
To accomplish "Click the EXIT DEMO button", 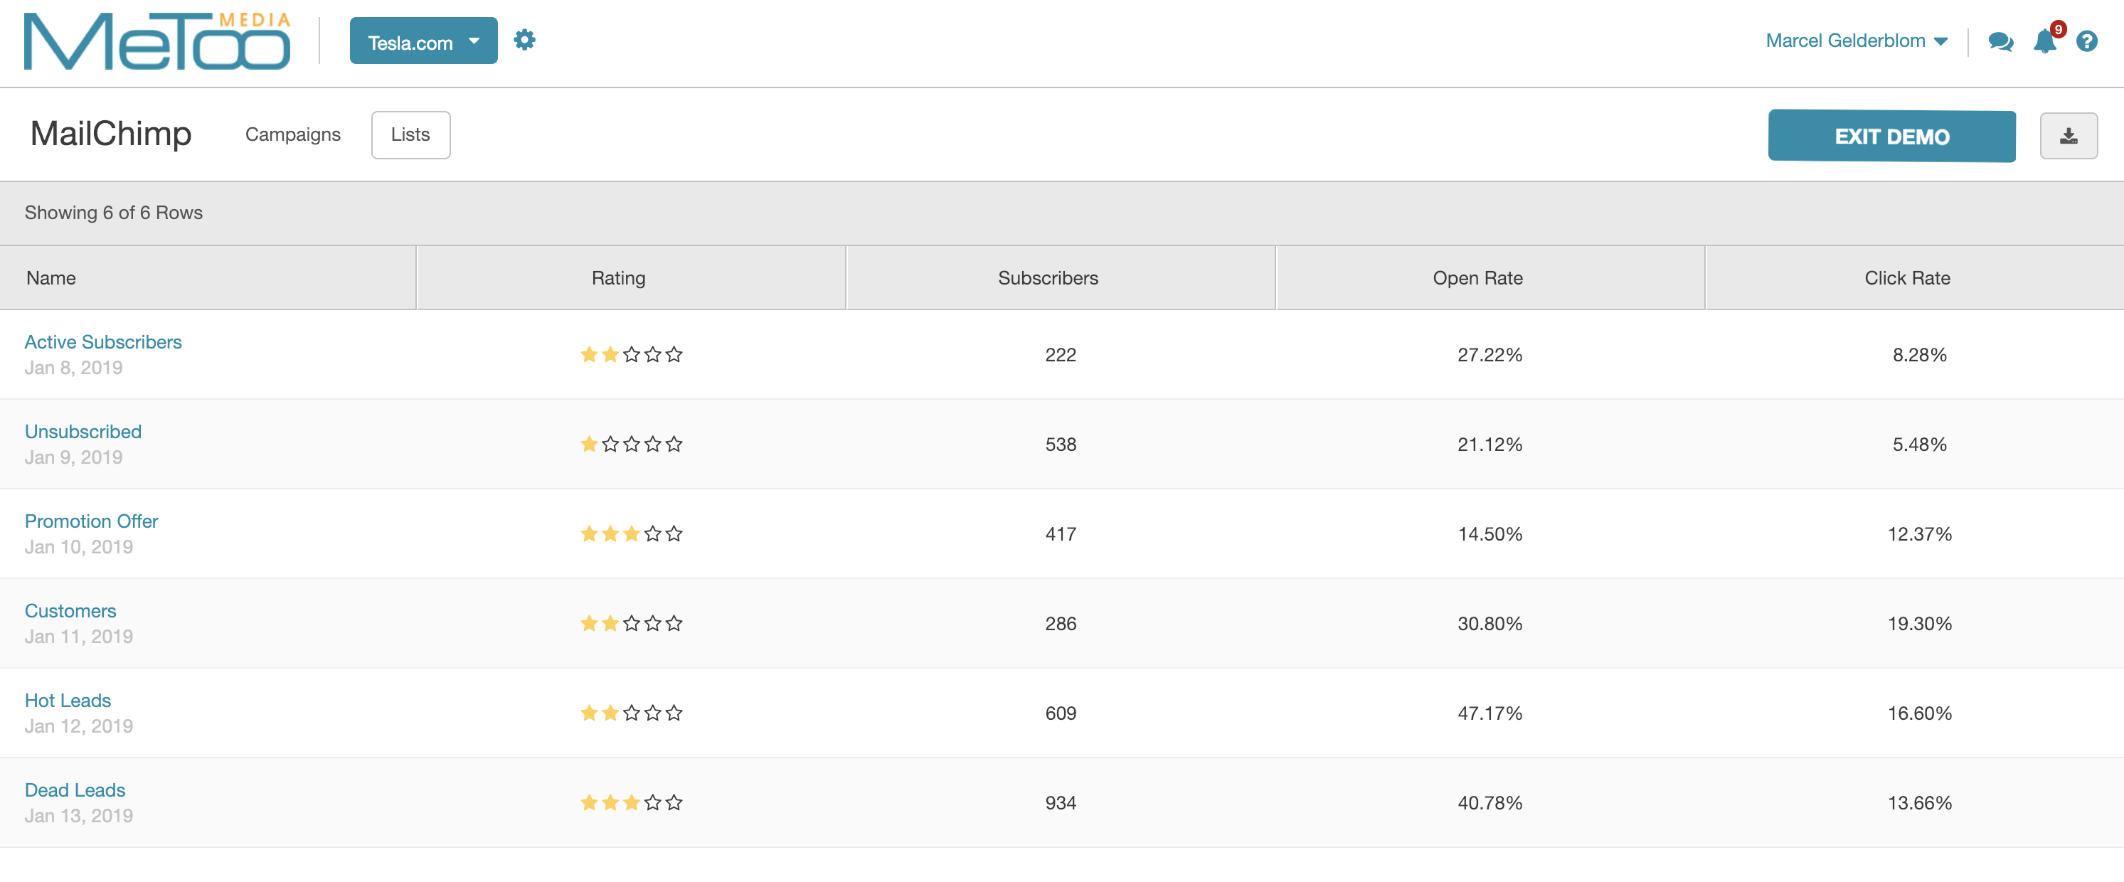I will coord(1891,136).
